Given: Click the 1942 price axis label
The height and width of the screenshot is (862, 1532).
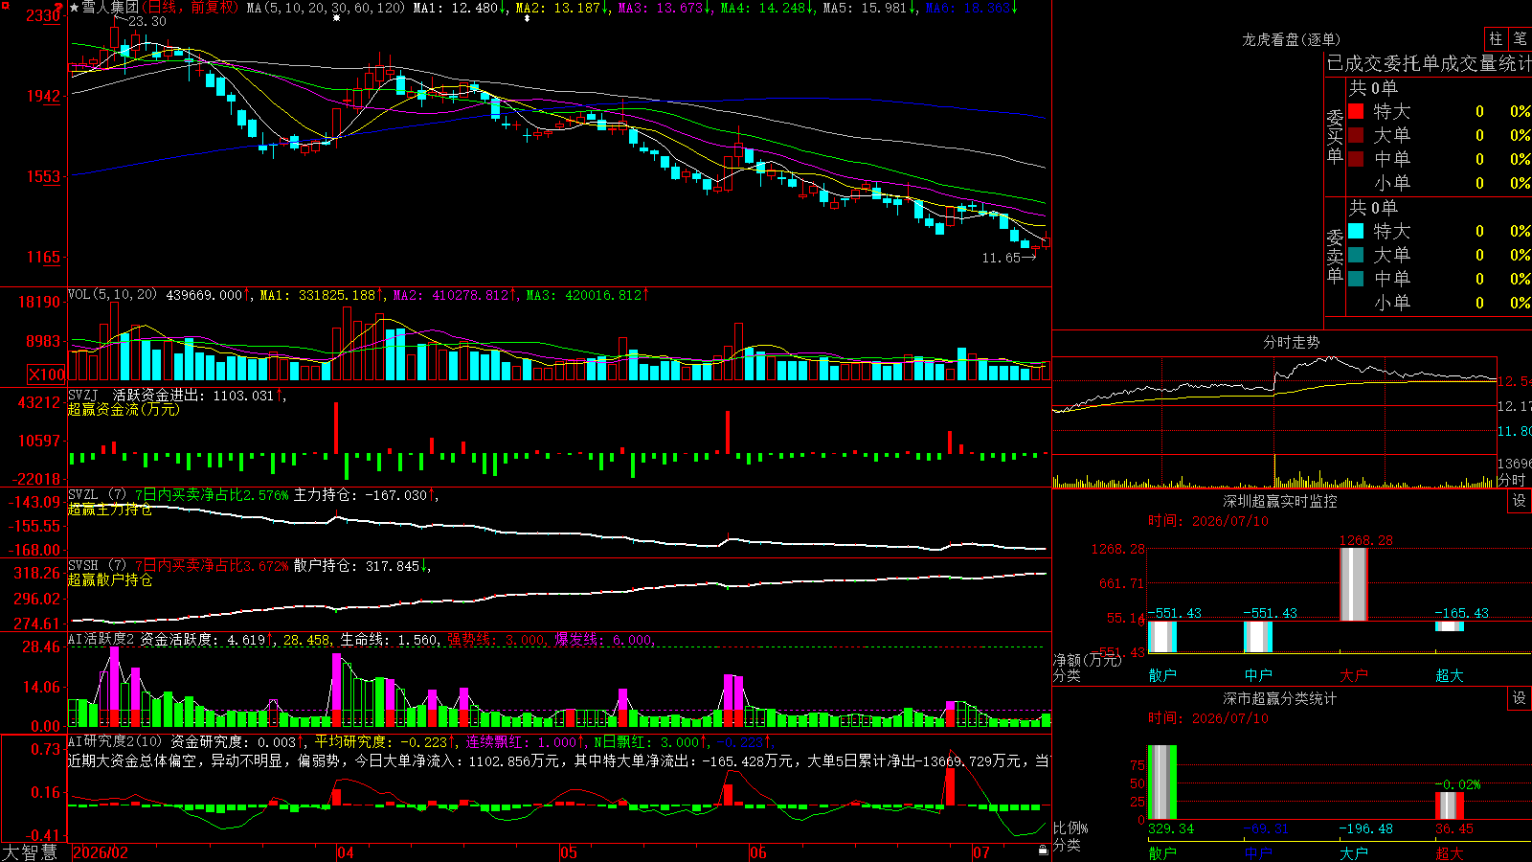Looking at the screenshot, I should pyautogui.click(x=44, y=96).
